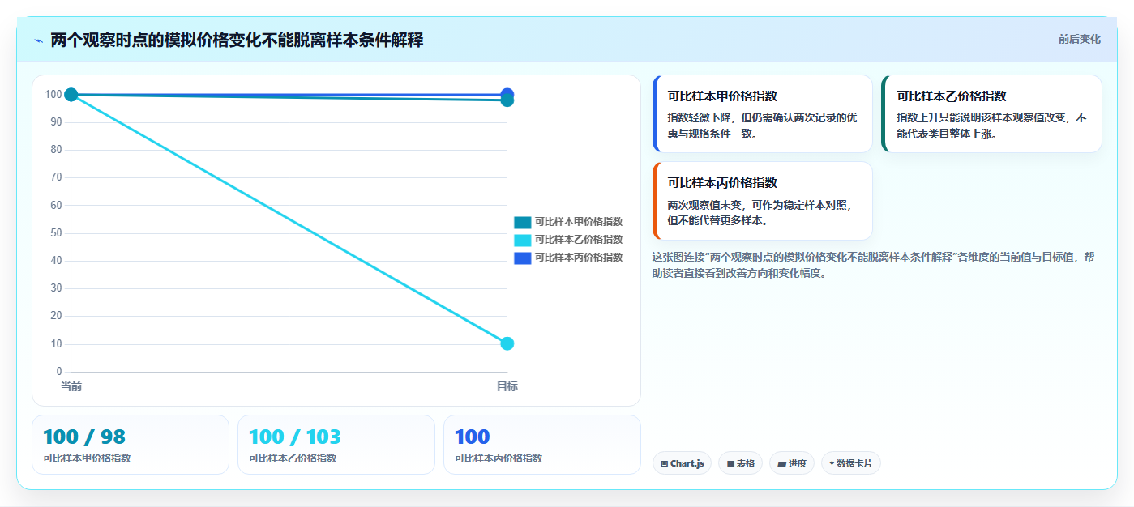Click legend label 可比样本丙价格指数
Image resolution: width=1134 pixels, height=507 pixels.
[579, 258]
